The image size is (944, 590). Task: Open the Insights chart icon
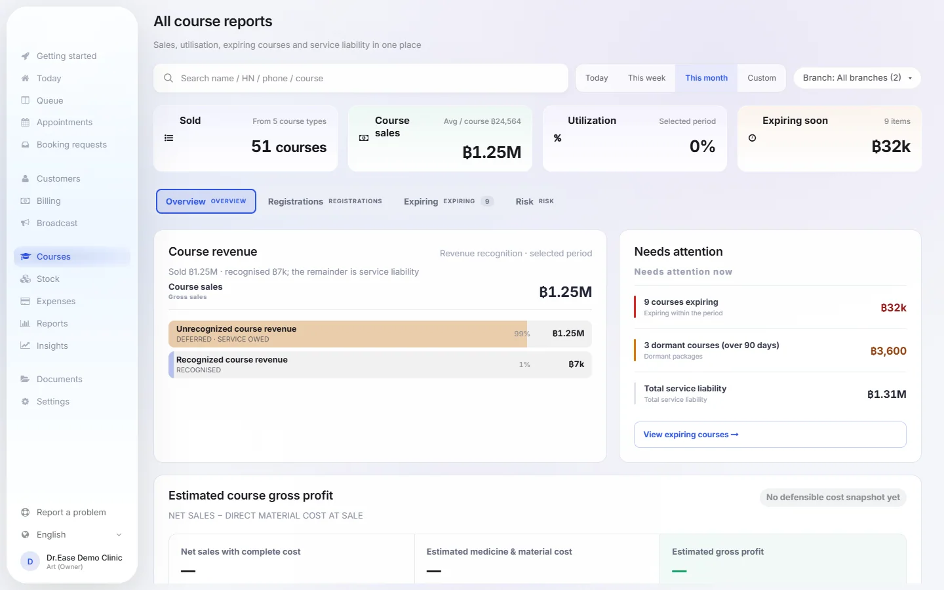point(25,346)
